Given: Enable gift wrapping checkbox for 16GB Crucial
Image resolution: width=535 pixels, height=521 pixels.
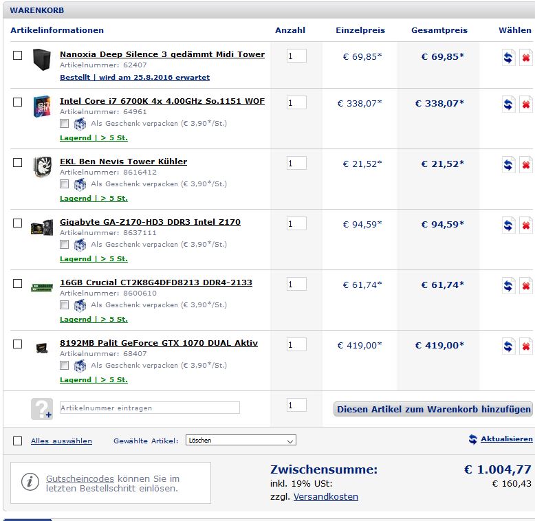Looking at the screenshot, I should pos(64,304).
